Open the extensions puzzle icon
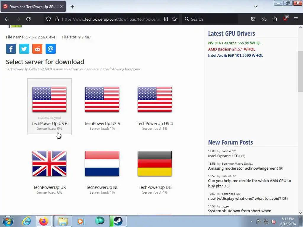This screenshot has height=227, width=303. (275, 19)
